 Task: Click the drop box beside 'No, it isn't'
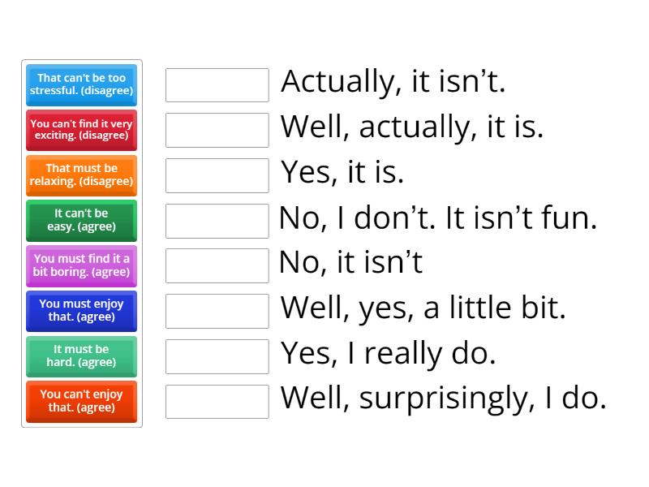(x=217, y=265)
